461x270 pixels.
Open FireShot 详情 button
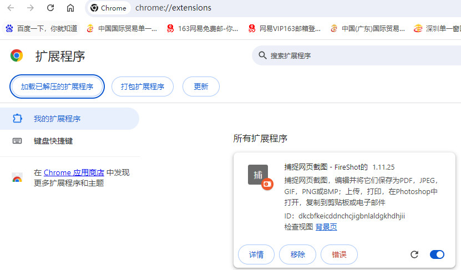click(x=256, y=254)
